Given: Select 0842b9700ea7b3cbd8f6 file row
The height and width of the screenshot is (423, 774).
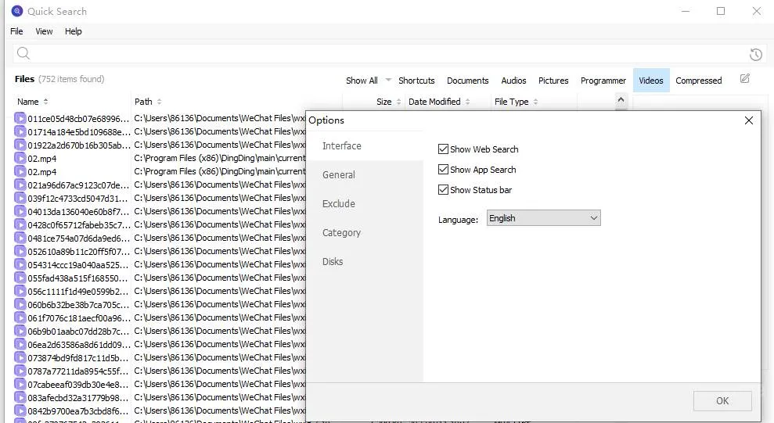Looking at the screenshot, I should point(160,410).
